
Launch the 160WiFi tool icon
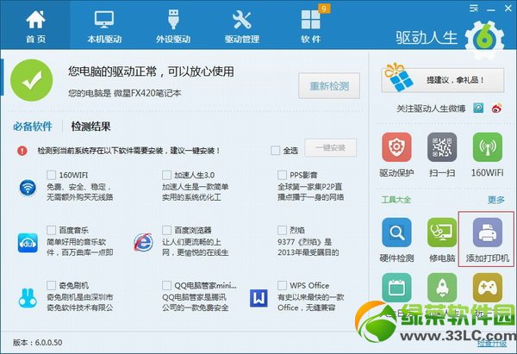486,150
